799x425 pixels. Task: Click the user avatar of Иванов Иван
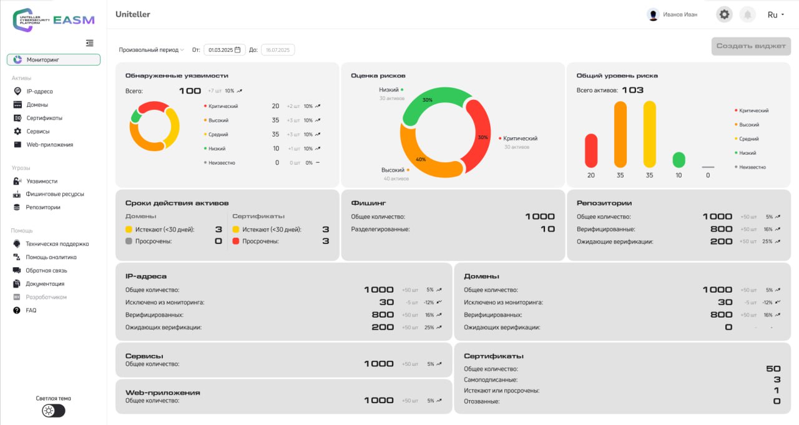point(653,14)
